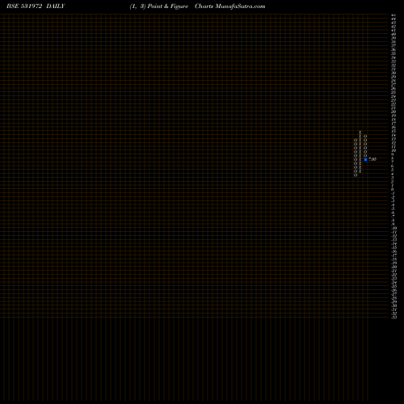The height and width of the screenshot is (404, 404).
Task: Click the "DAILY" timeframe label
Action: coord(56,6)
